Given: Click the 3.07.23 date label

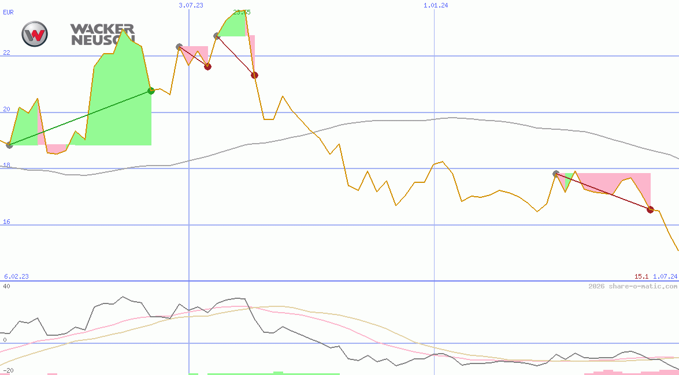Looking at the screenshot, I should pos(191,5).
